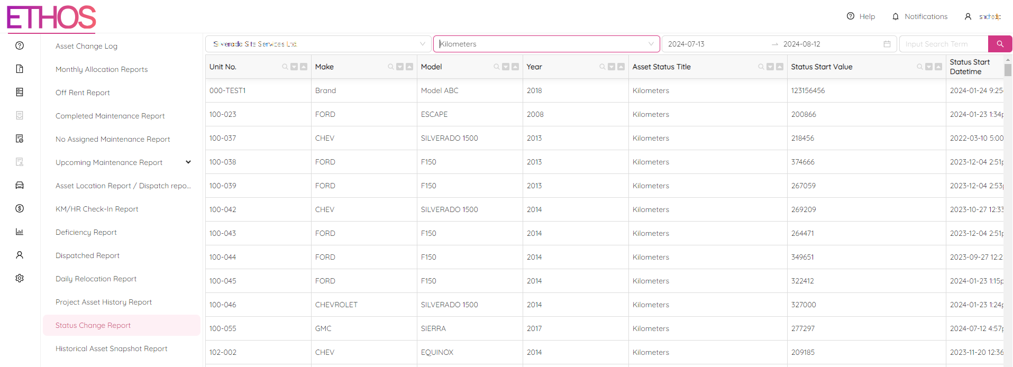Open the Kilometers status dropdown
The image size is (1013, 367).
546,44
